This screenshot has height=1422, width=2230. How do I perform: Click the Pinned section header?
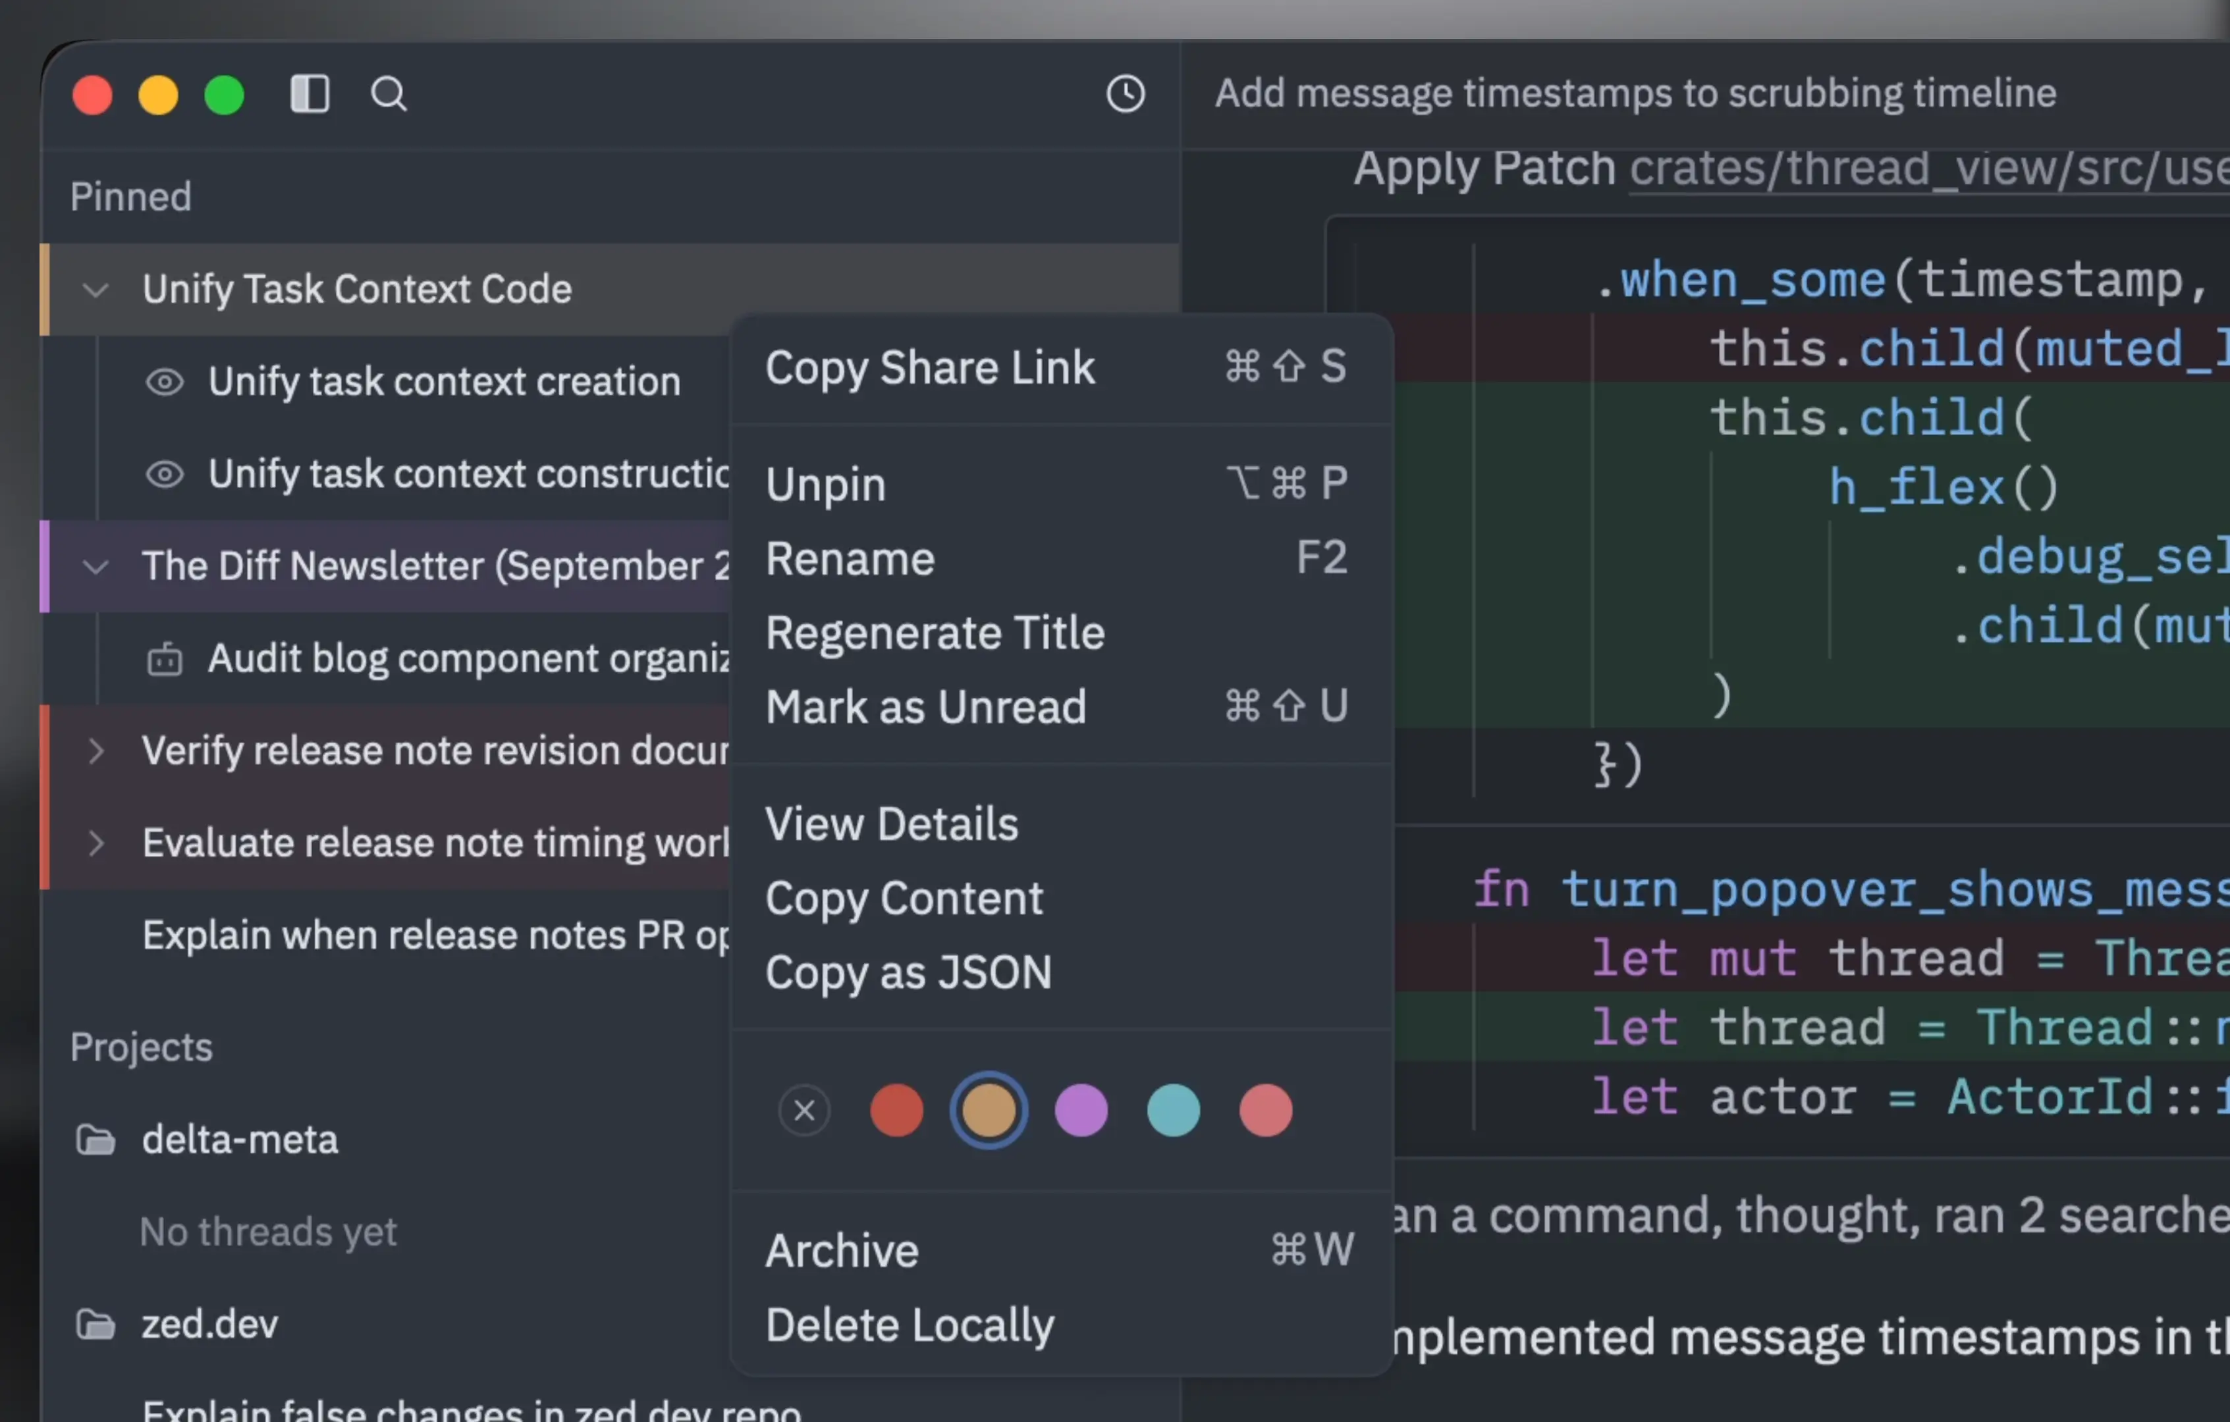click(130, 197)
